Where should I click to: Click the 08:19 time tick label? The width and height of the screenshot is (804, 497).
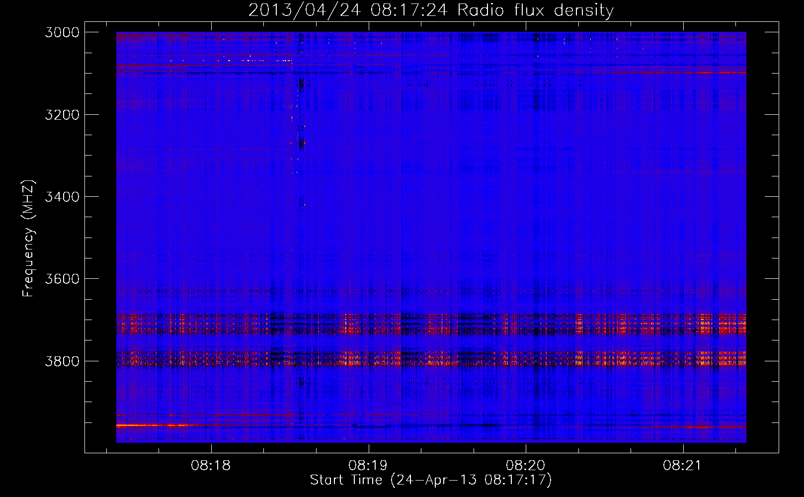coord(368,465)
